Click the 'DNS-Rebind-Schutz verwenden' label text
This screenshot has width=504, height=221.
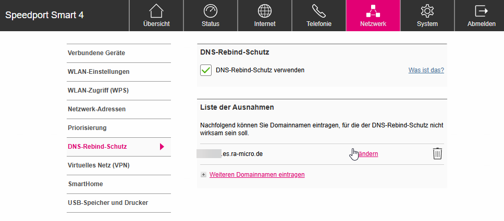coord(260,70)
